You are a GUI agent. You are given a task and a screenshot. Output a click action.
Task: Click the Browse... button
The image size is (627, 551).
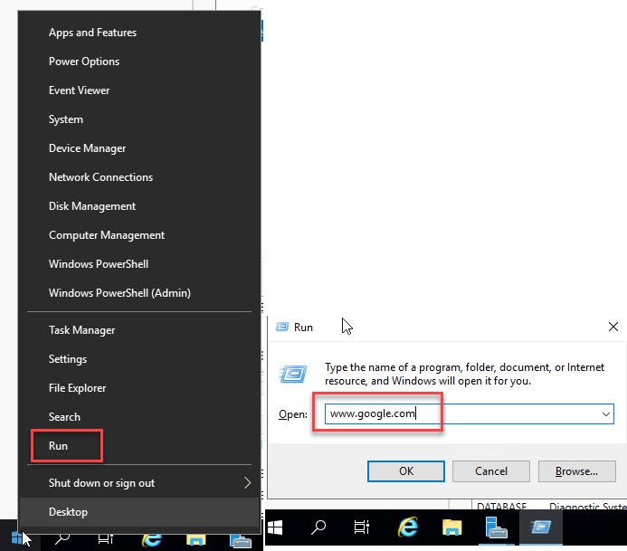[576, 470]
